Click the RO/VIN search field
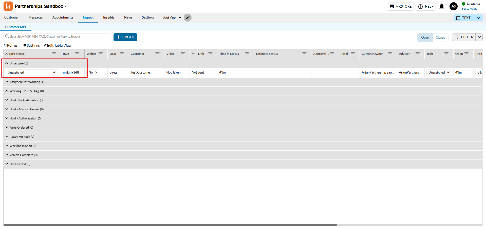Screen dimensions: 486x229 pyautogui.click(x=60, y=37)
